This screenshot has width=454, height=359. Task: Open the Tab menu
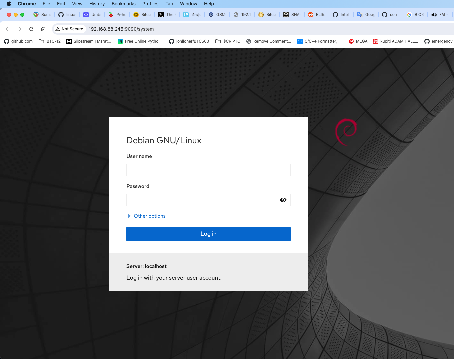tap(169, 4)
